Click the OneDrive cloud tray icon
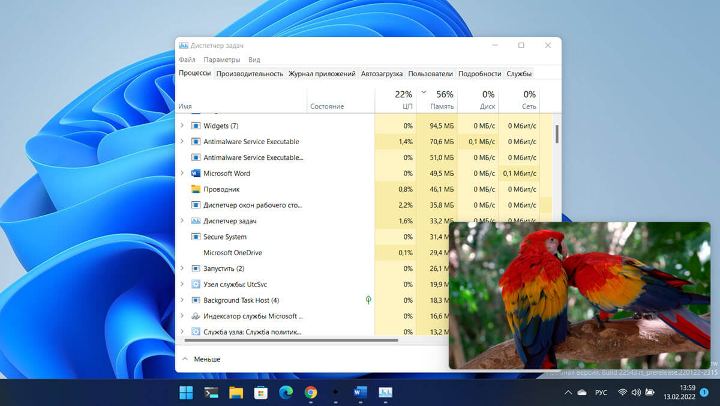The image size is (720, 406). point(581,393)
